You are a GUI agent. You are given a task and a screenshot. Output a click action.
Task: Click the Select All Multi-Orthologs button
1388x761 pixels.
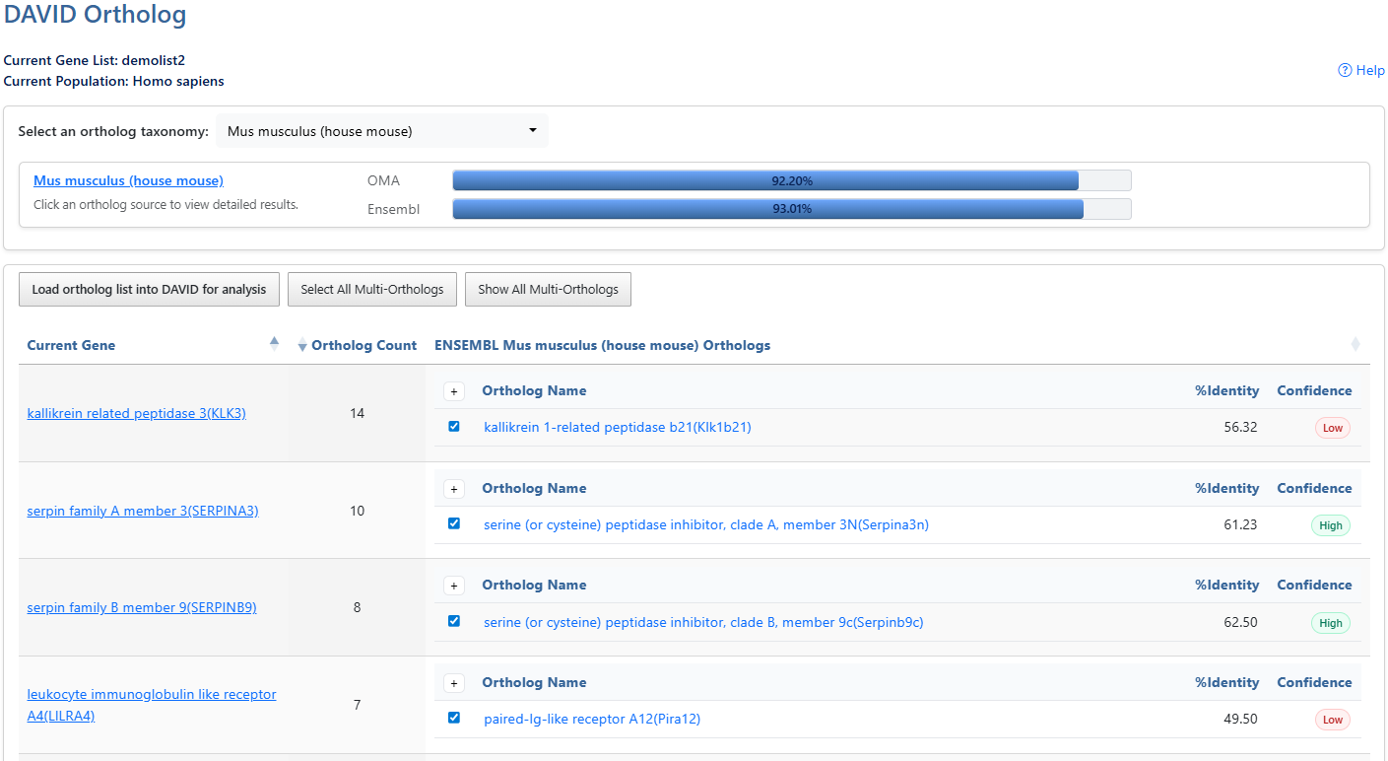click(x=371, y=289)
